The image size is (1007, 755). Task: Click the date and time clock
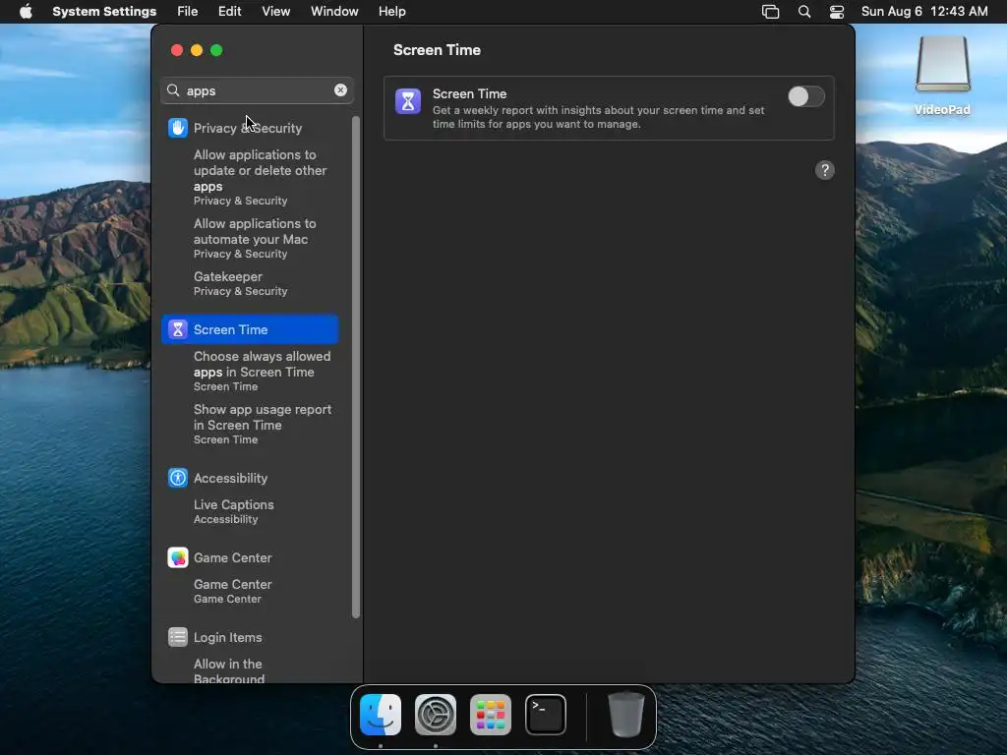[x=924, y=12]
